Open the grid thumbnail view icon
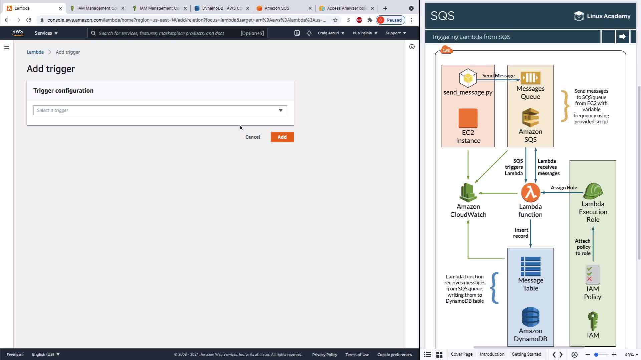 pos(439,355)
